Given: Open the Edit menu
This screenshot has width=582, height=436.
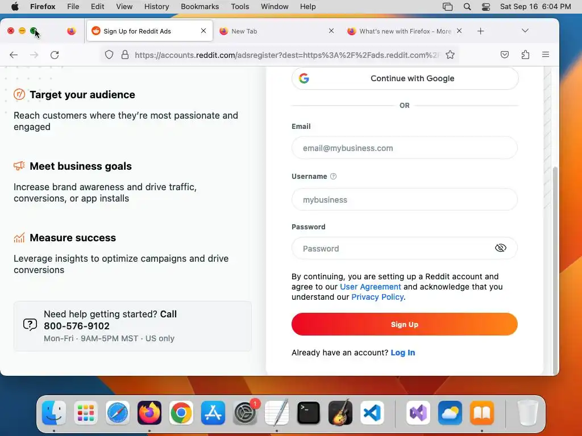Looking at the screenshot, I should [97, 7].
